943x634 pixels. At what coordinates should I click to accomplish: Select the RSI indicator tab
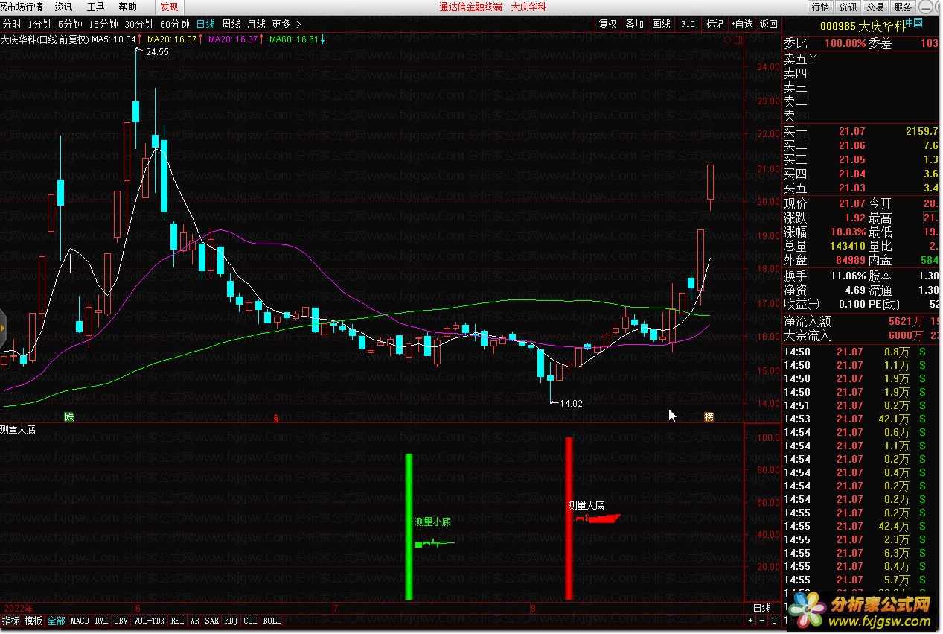coord(177,621)
